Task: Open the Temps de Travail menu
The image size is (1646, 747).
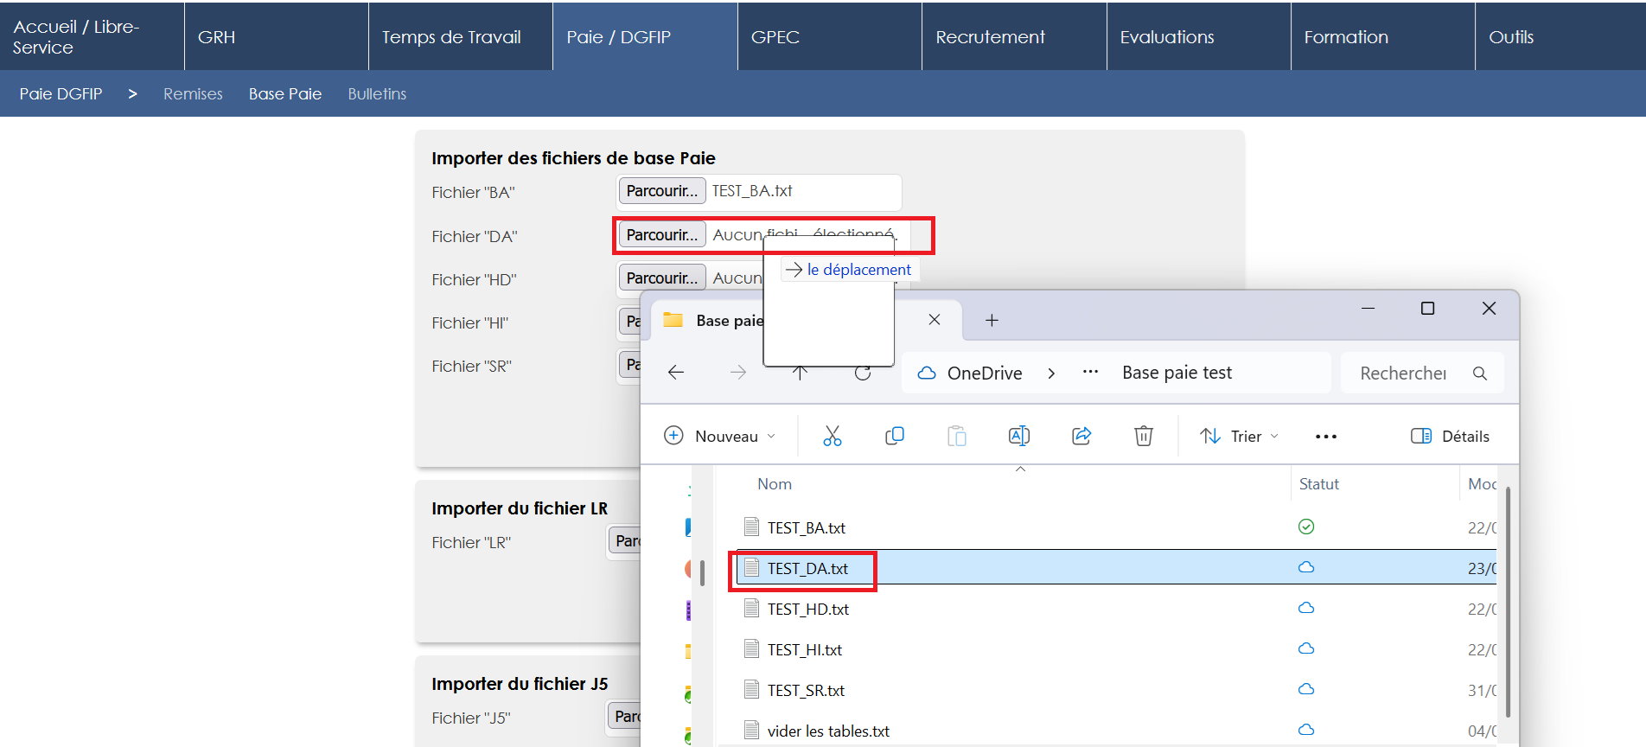Action: [x=451, y=37]
